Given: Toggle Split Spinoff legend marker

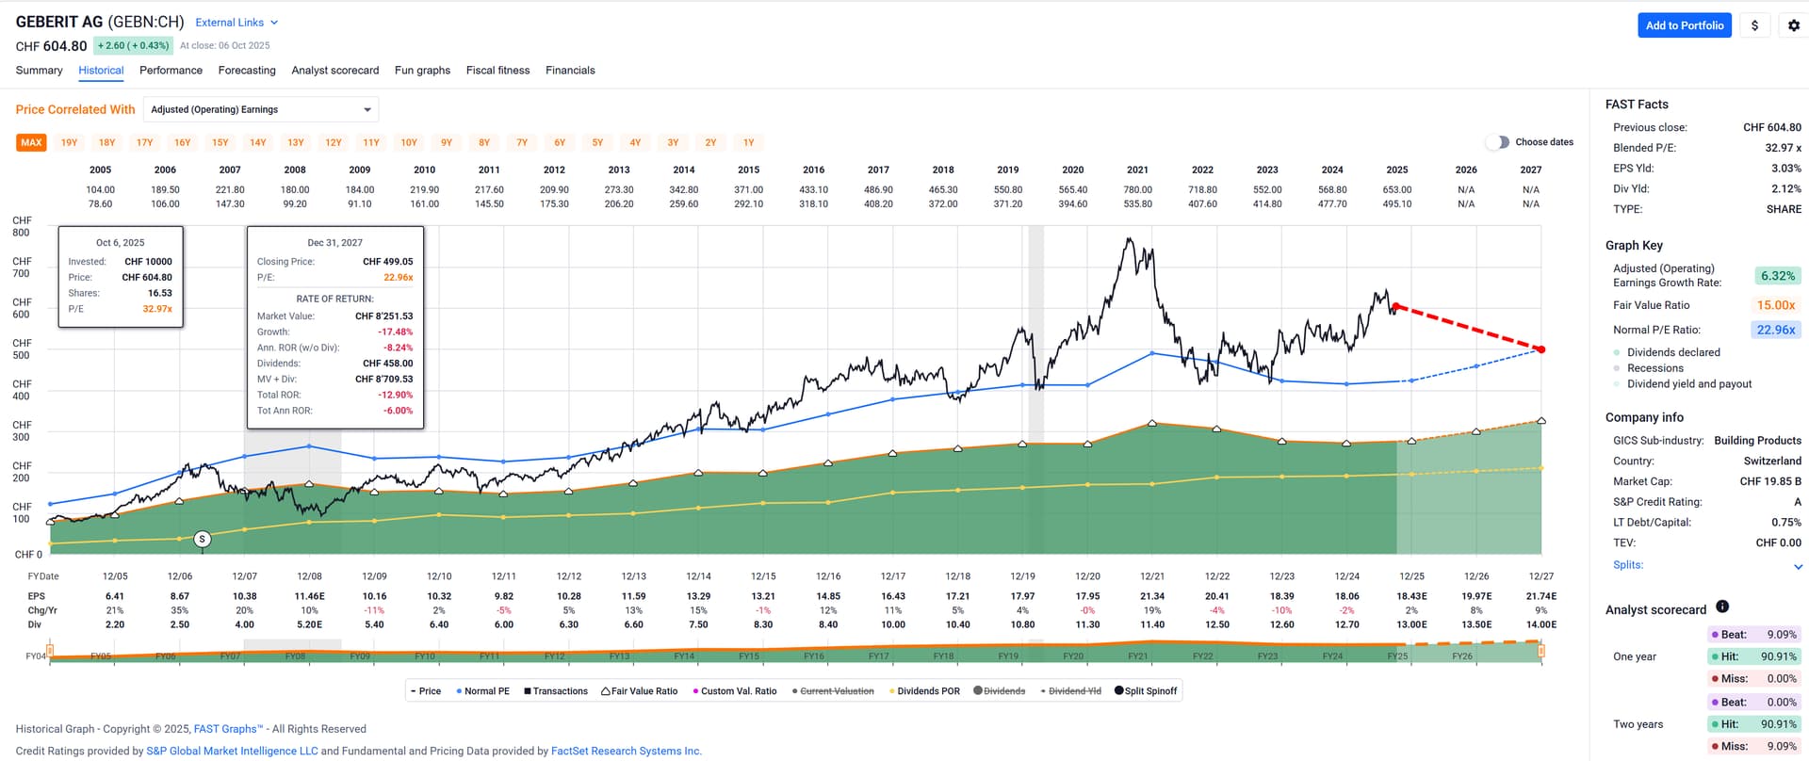Looking at the screenshot, I should 1119,690.
